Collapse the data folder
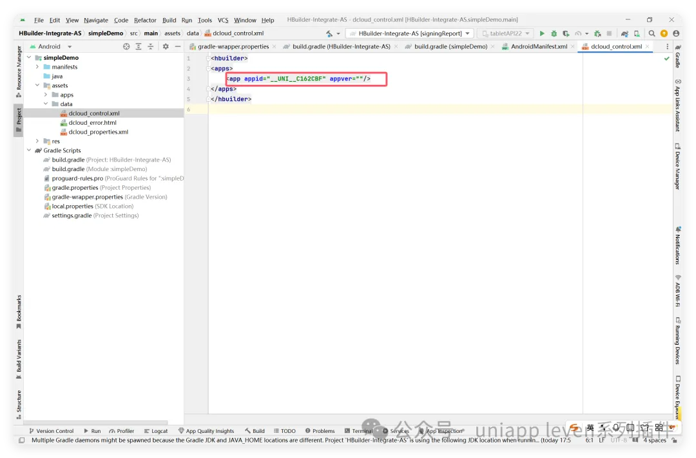 46,104
